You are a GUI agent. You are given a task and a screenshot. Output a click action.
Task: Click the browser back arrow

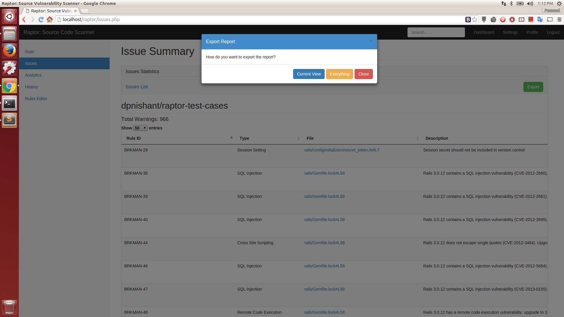[24, 19]
